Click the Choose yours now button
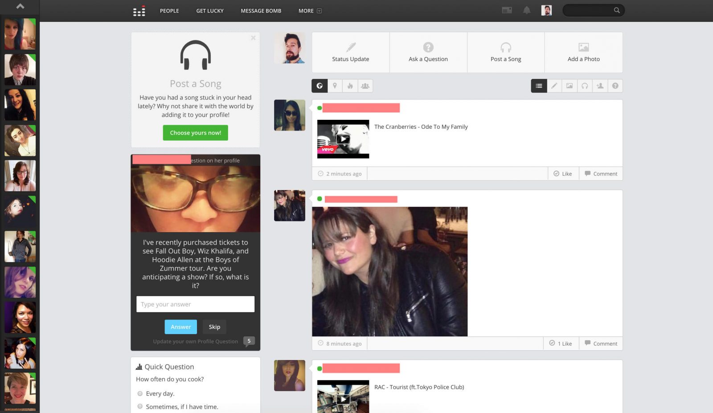This screenshot has height=413, width=713. tap(195, 133)
